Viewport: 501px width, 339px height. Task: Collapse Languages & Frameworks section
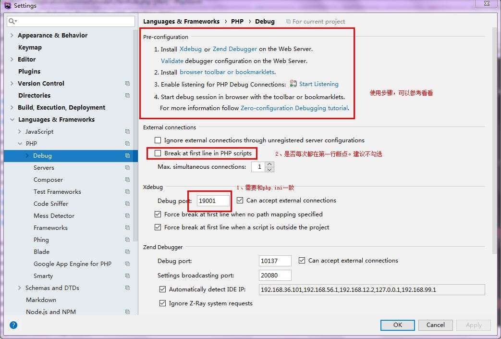12,120
